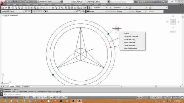Toggle the WCS coordinate system label
Viewport: 184px width, 103px height.
[x=173, y=32]
